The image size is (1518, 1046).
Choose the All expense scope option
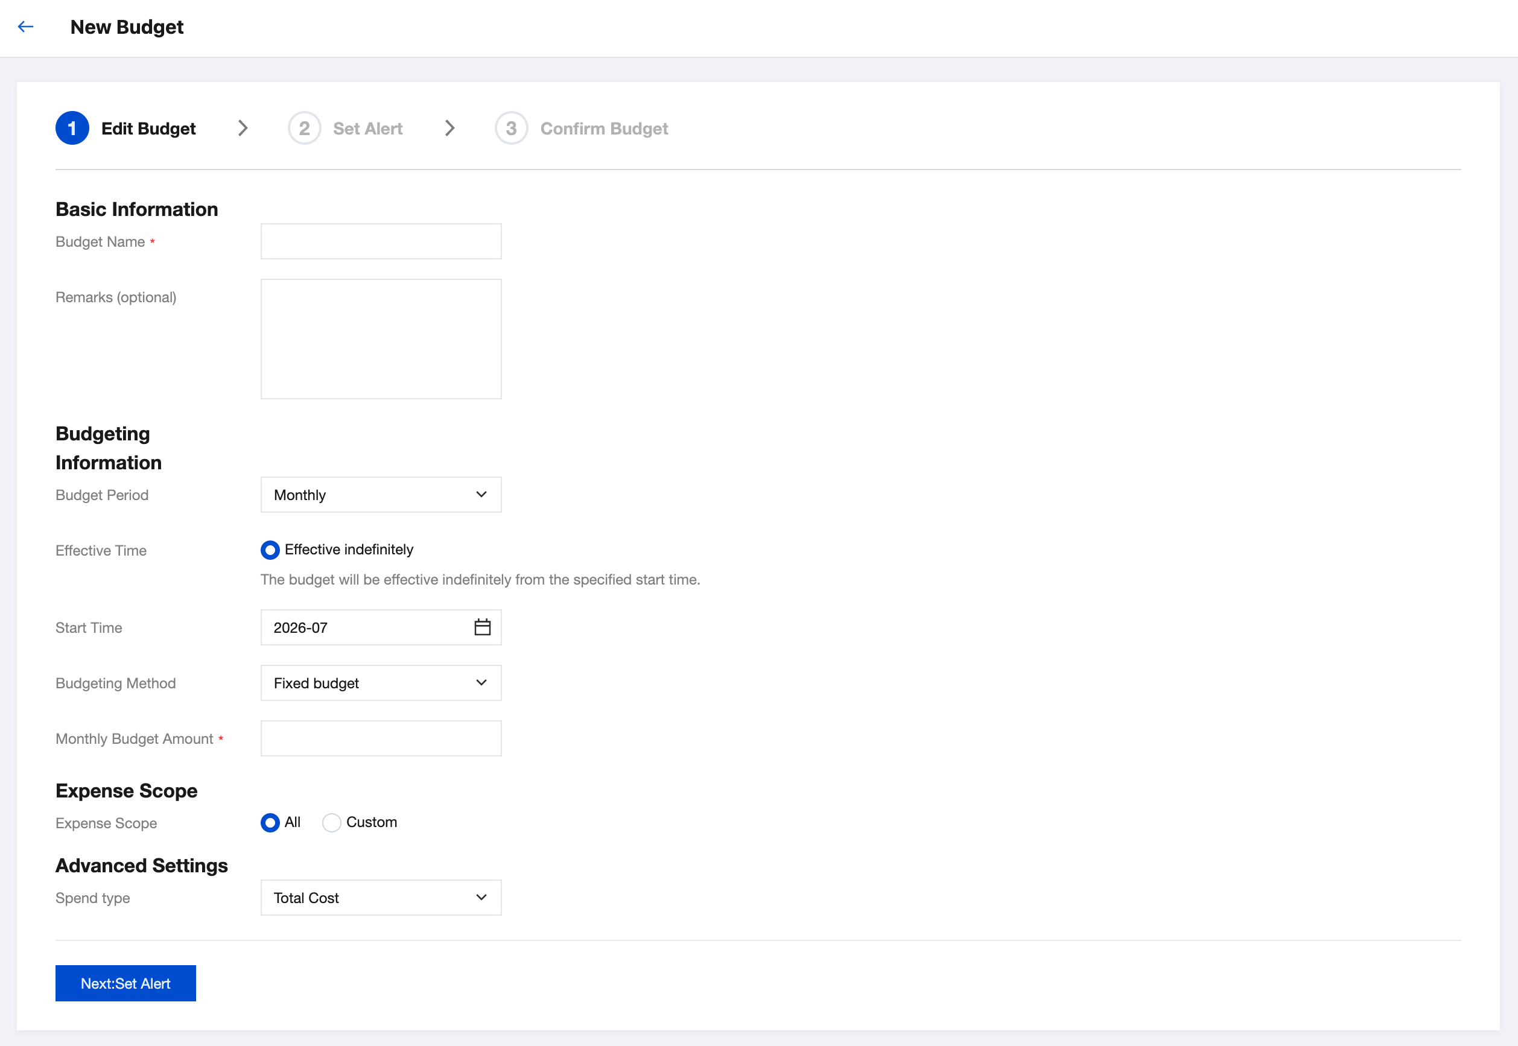coord(270,823)
